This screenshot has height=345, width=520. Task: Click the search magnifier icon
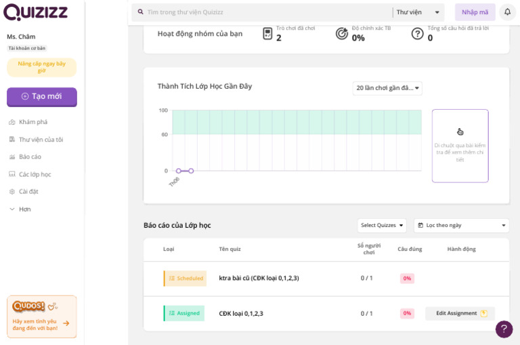click(141, 12)
